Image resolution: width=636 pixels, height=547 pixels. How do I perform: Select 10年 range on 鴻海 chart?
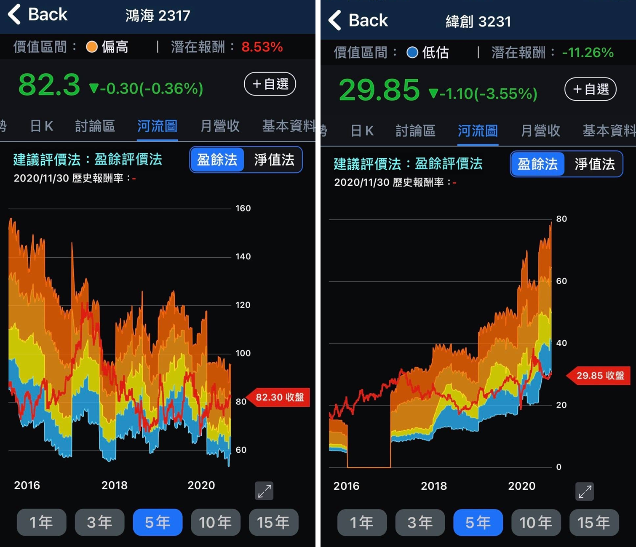tap(216, 522)
